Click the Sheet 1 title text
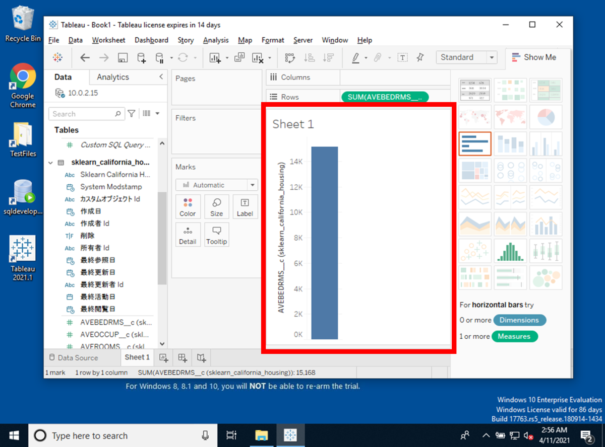This screenshot has width=605, height=447. click(x=293, y=124)
